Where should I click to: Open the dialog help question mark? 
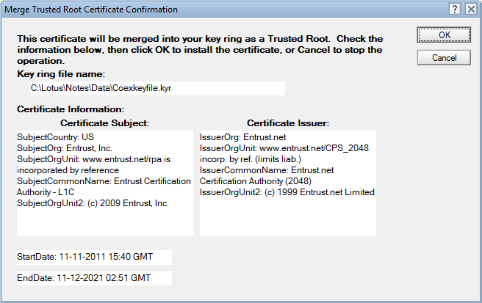tap(455, 10)
